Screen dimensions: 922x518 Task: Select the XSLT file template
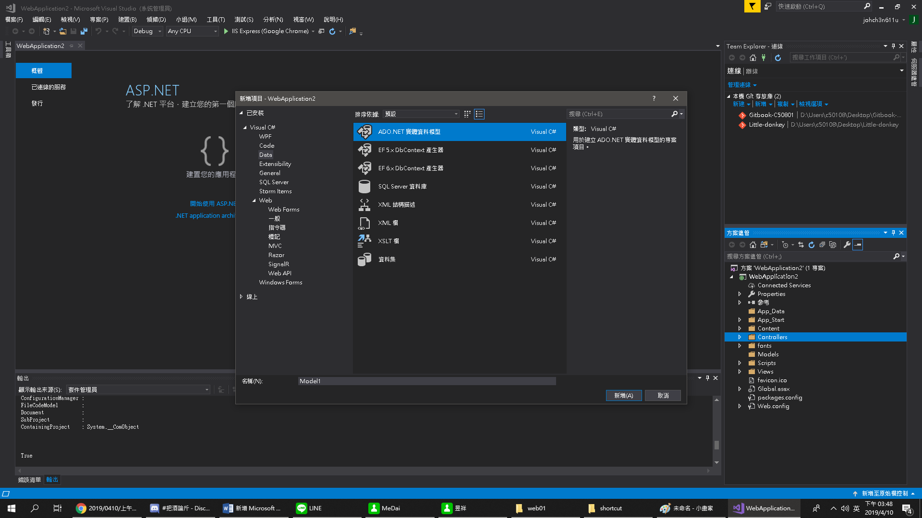point(460,241)
